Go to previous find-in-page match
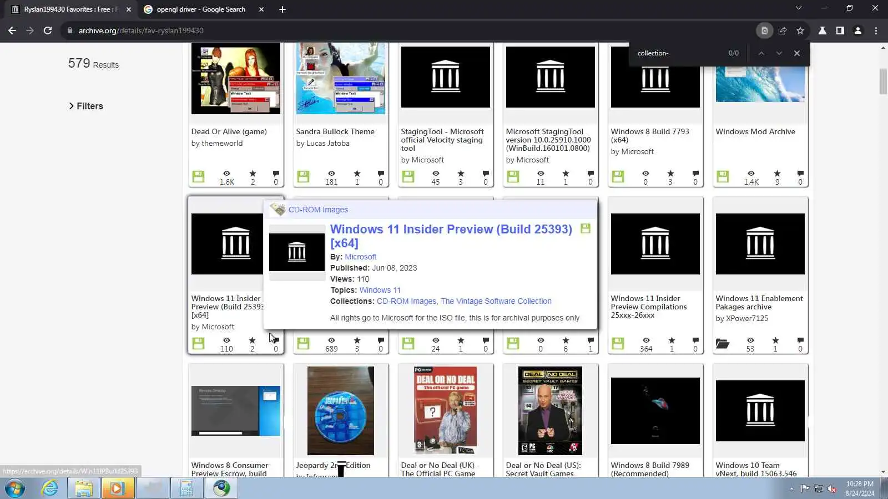The width and height of the screenshot is (888, 499). coord(761,53)
